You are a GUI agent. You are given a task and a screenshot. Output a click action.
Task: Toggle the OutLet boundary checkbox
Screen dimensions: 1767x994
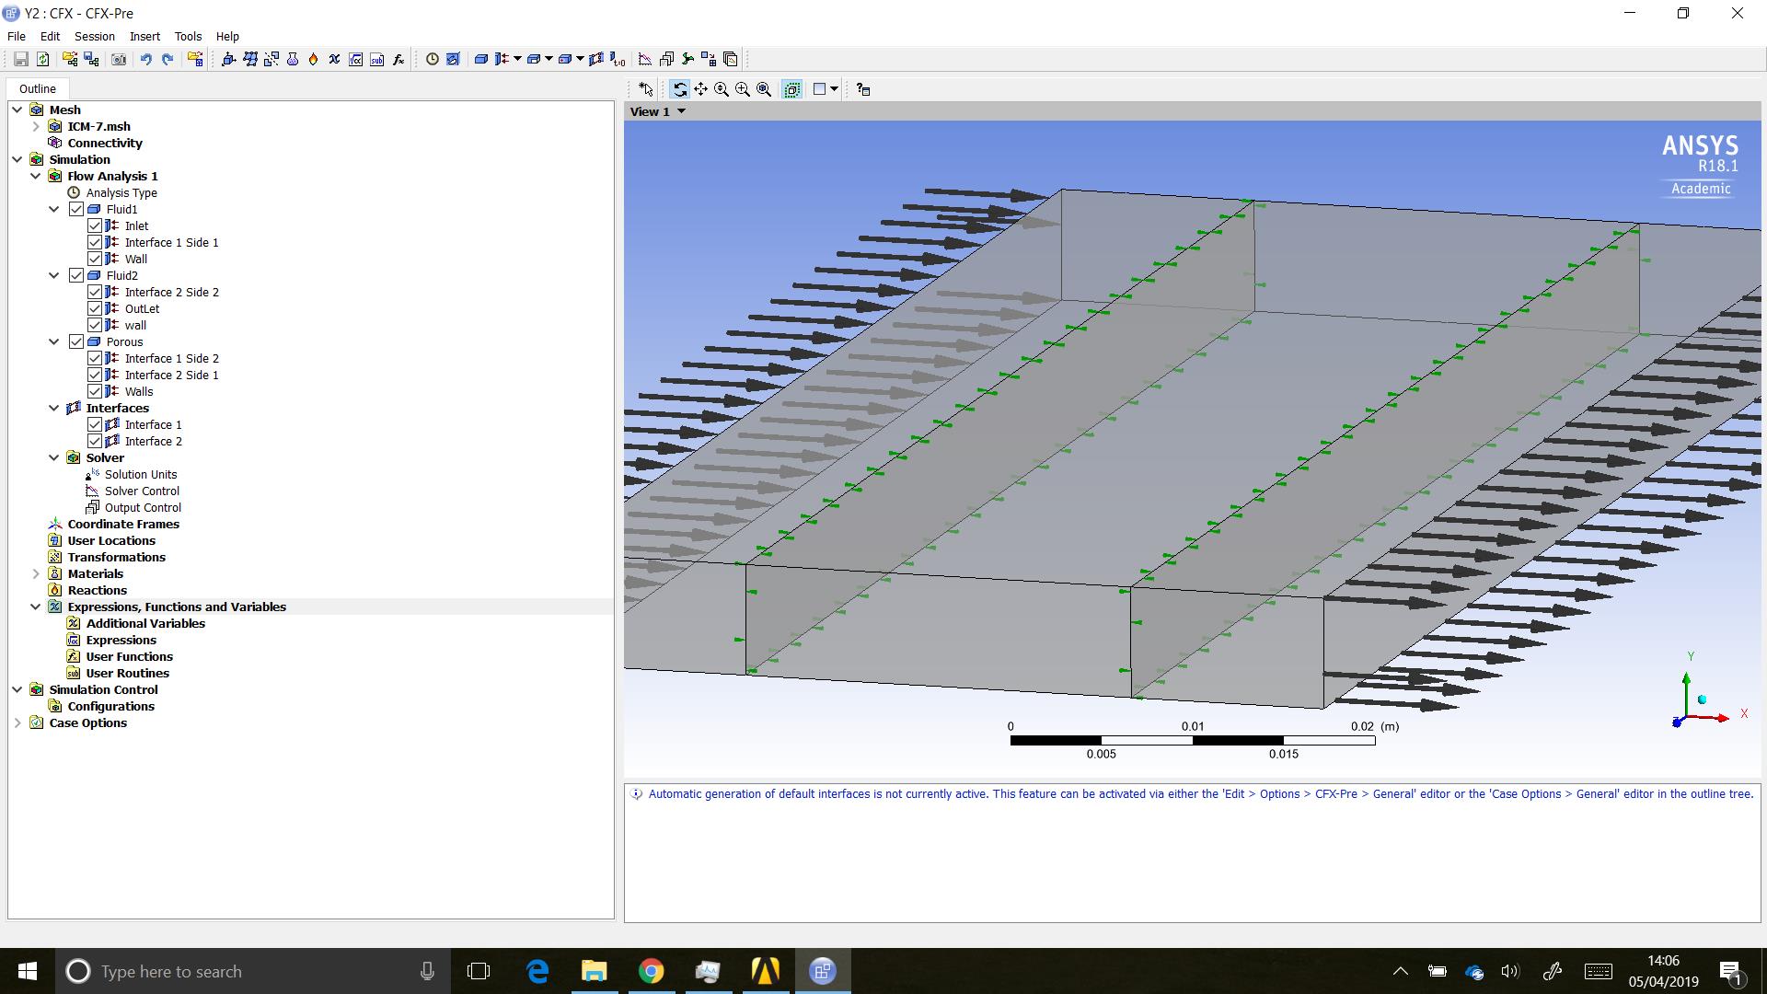point(95,308)
